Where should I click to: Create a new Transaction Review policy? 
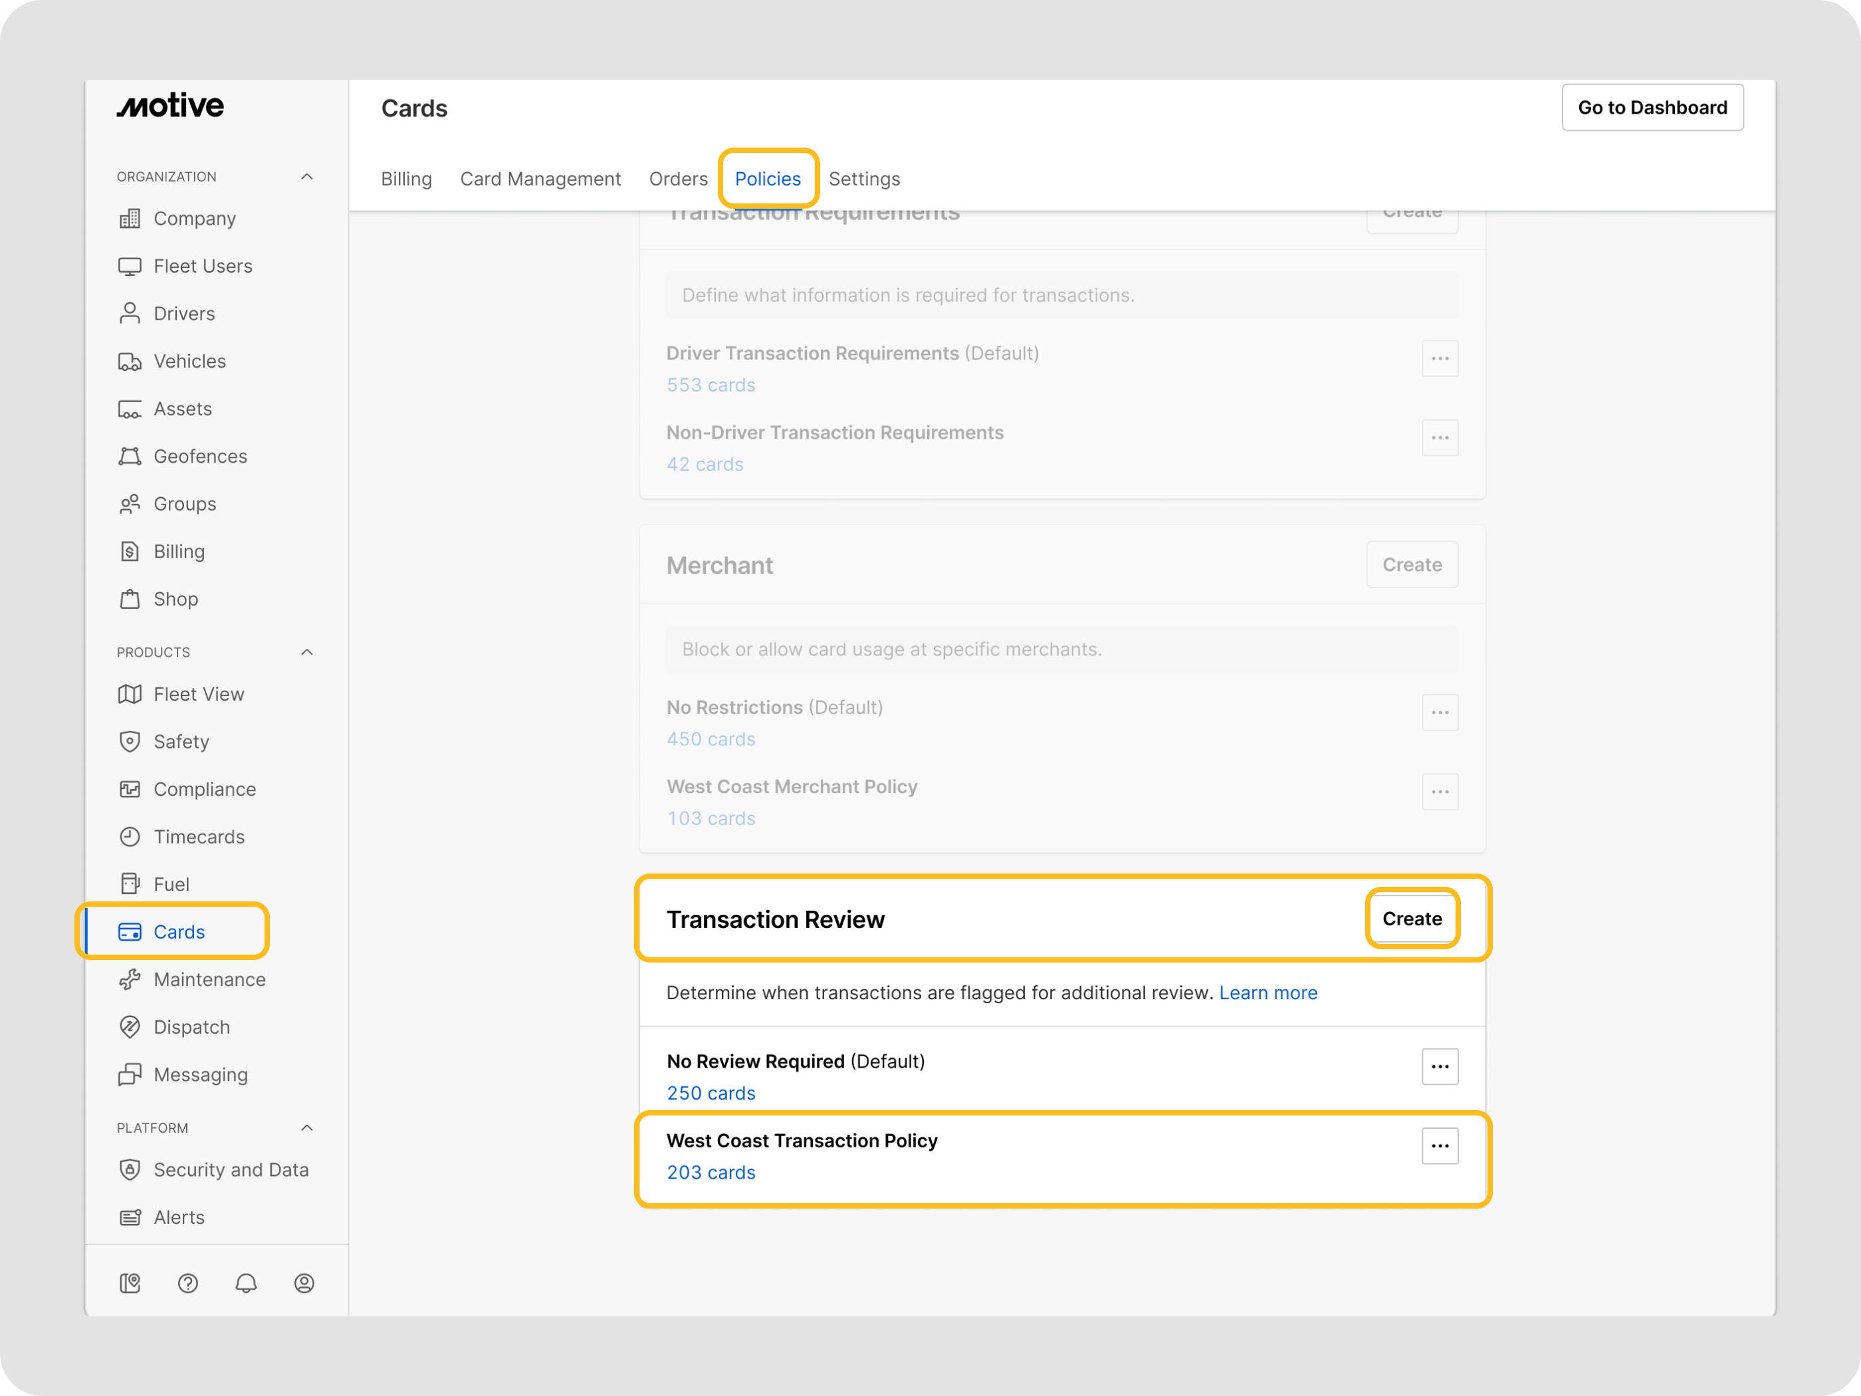coord(1412,919)
